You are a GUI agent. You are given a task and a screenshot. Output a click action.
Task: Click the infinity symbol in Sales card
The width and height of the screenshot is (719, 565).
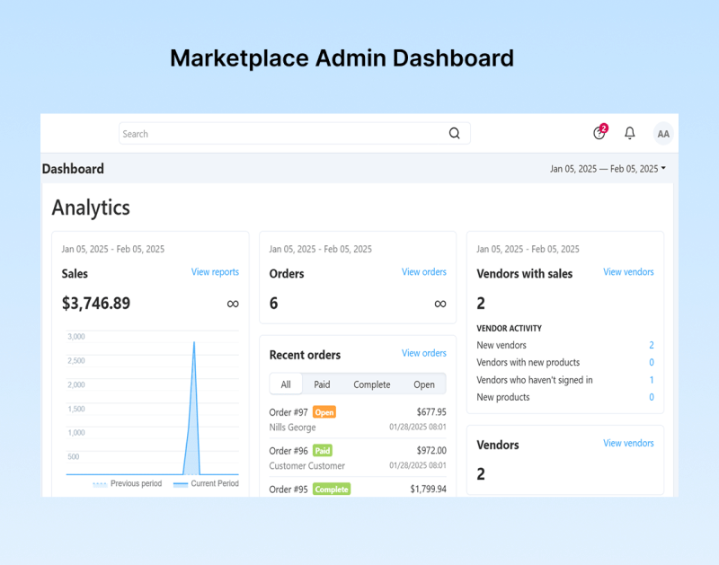click(233, 304)
